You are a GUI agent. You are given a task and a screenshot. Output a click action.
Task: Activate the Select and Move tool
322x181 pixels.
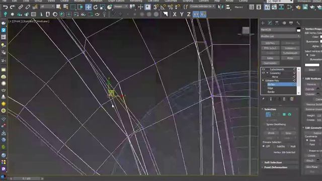[89, 7]
